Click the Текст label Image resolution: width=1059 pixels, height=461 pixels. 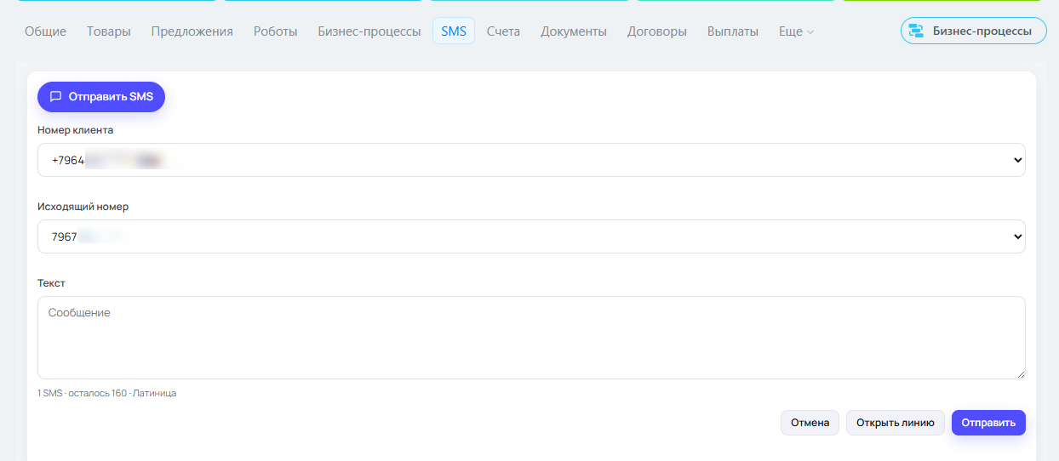51,283
